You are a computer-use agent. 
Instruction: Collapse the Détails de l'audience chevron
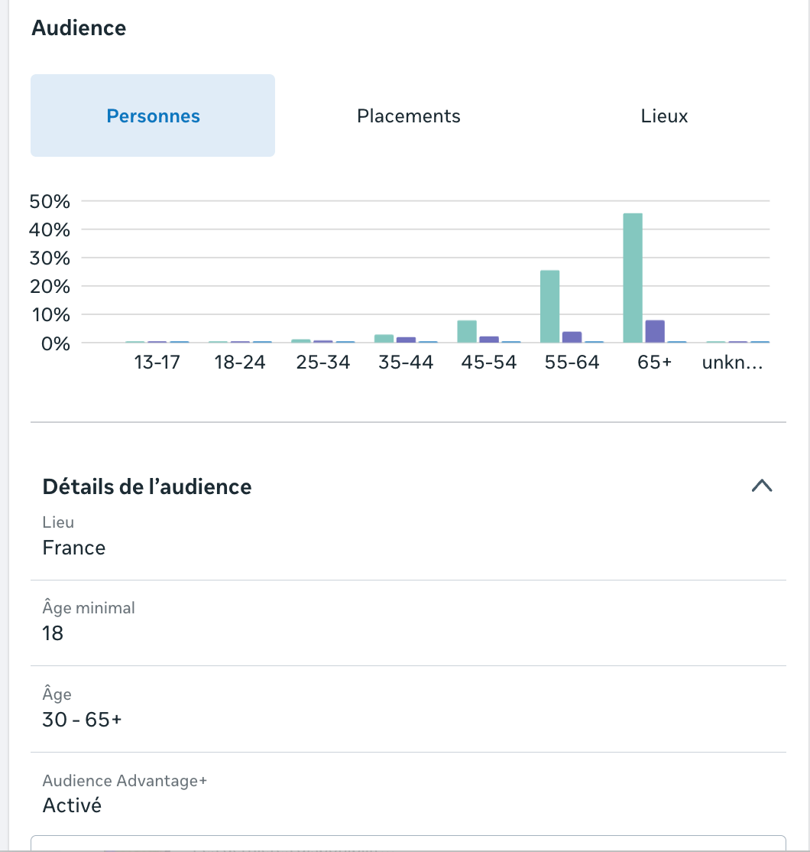(x=762, y=485)
